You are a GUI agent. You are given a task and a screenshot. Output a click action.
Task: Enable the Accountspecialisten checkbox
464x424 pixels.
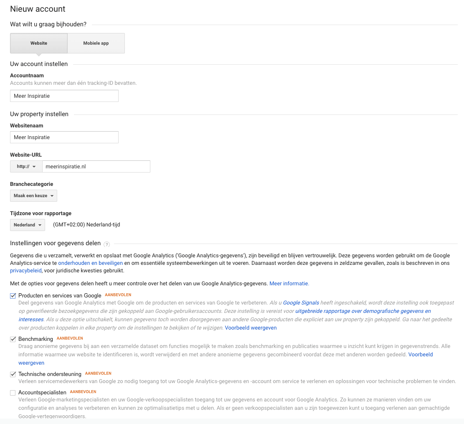[13, 392]
